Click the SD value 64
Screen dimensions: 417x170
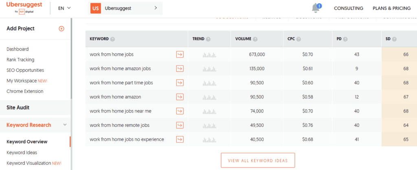click(406, 125)
